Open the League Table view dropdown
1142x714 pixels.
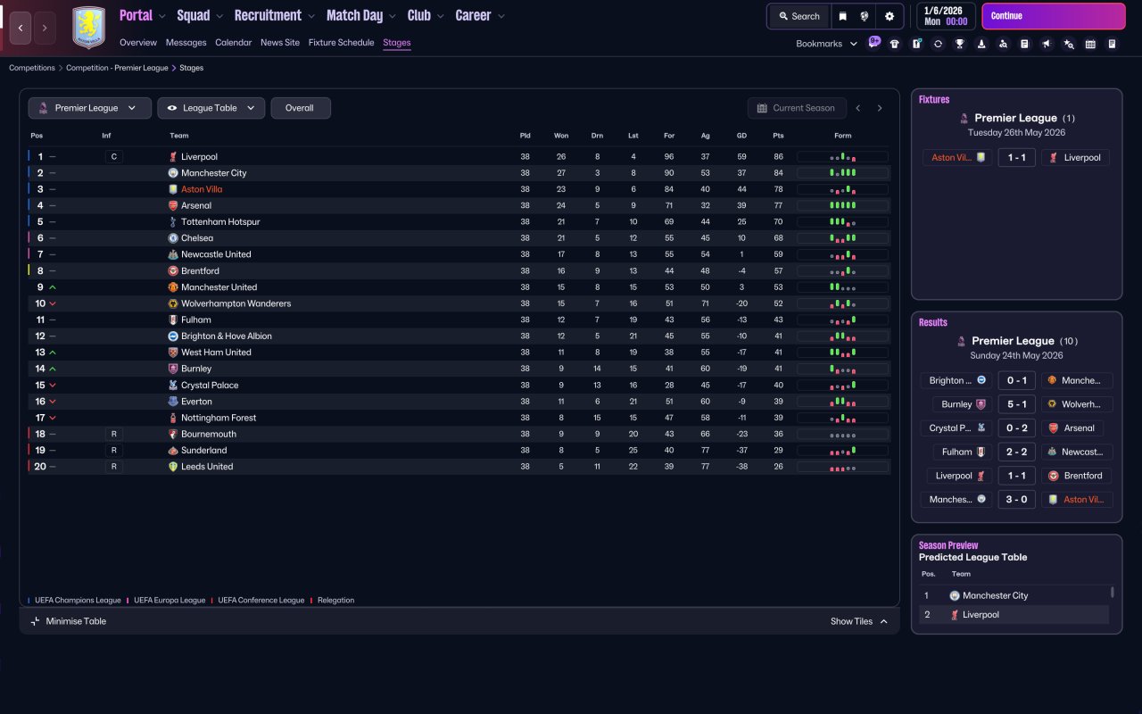(211, 108)
